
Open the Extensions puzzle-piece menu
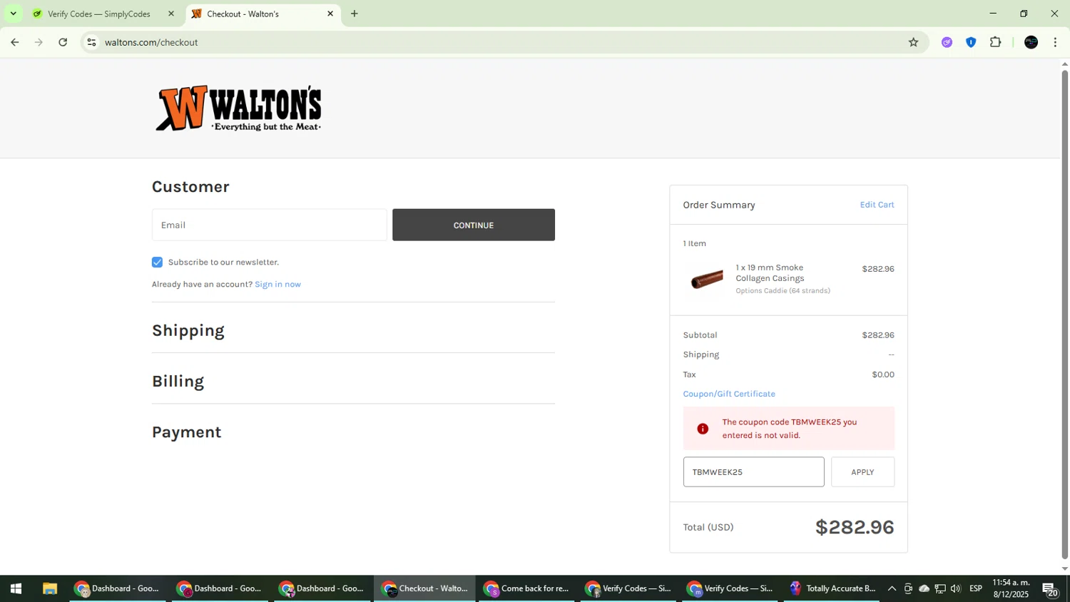[x=996, y=42]
